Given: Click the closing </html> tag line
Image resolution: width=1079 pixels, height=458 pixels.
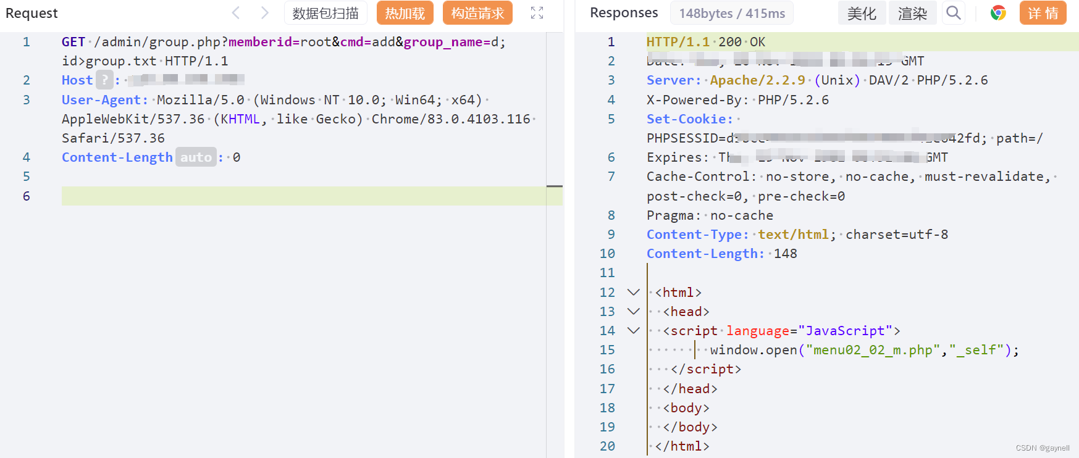Looking at the screenshot, I should pyautogui.click(x=682, y=446).
